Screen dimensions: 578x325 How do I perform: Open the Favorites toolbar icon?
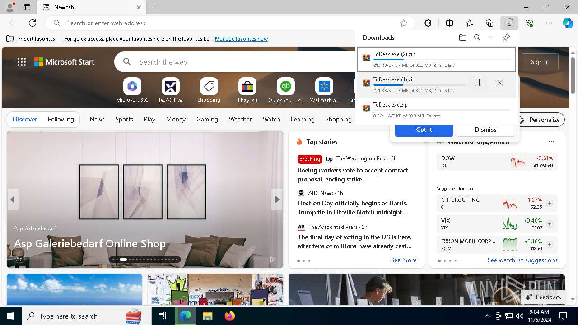coord(470,23)
